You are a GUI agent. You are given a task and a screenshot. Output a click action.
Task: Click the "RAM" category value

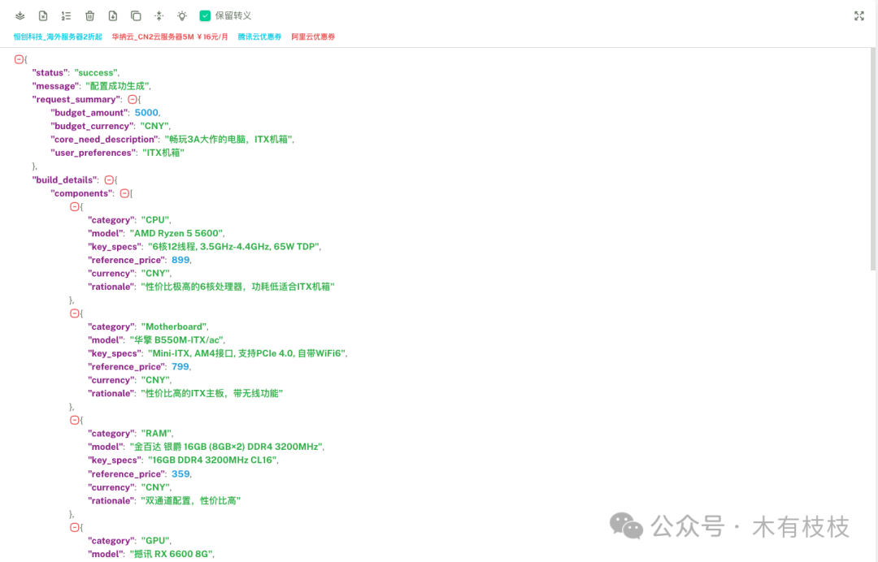coord(156,434)
